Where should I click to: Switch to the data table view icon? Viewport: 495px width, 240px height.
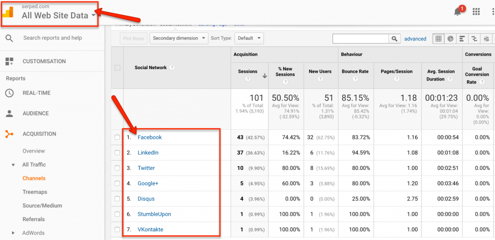438,39
